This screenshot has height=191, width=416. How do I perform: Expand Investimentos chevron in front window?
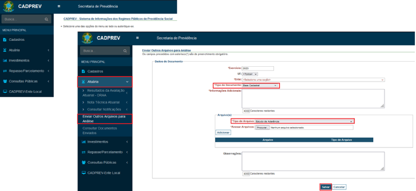(x=127, y=142)
